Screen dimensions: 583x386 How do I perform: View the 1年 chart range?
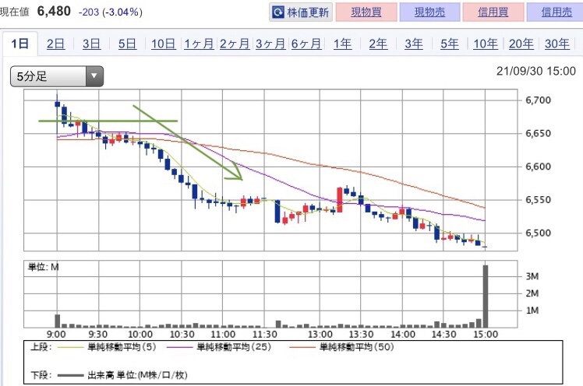click(342, 44)
